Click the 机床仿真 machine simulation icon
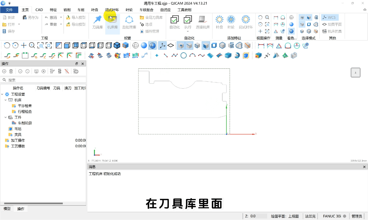The height and width of the screenshot is (220, 368). pos(330,31)
